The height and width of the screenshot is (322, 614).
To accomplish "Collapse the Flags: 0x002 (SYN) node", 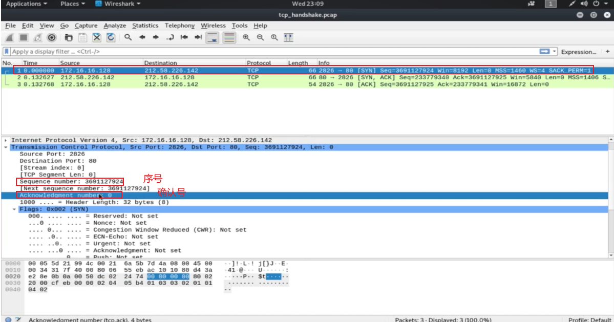I will 14,209.
